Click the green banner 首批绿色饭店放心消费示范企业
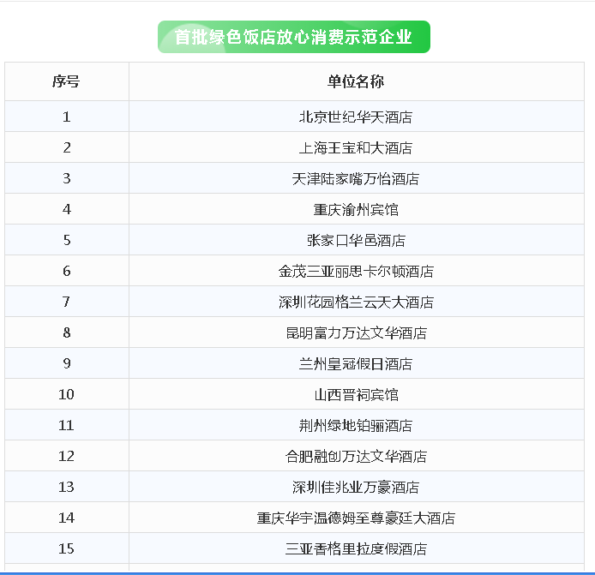595x575 pixels. (294, 37)
